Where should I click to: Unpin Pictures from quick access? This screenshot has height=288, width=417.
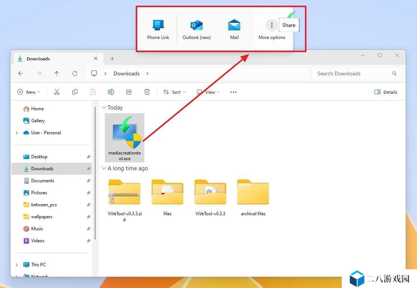point(89,193)
